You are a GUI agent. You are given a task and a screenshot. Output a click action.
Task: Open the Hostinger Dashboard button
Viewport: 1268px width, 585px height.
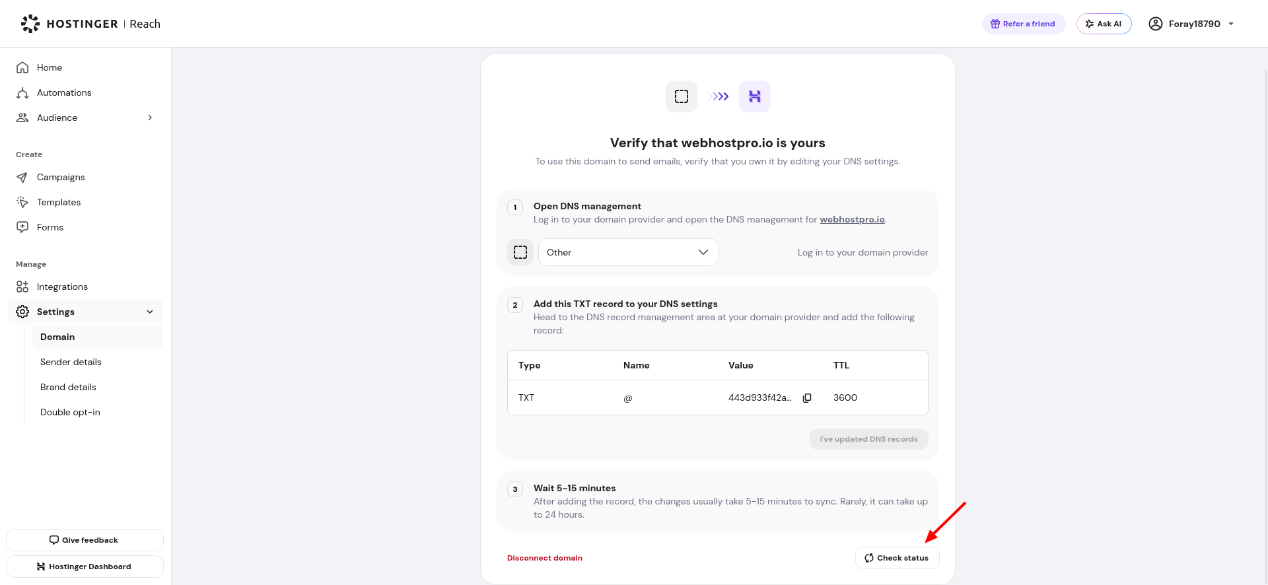coord(85,567)
